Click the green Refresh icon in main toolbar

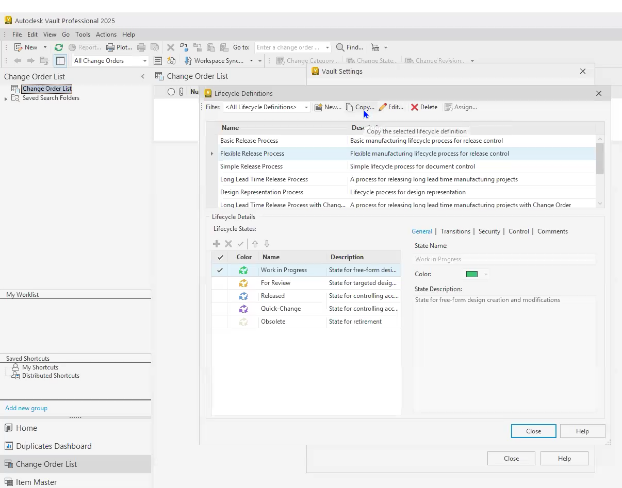[x=59, y=47]
